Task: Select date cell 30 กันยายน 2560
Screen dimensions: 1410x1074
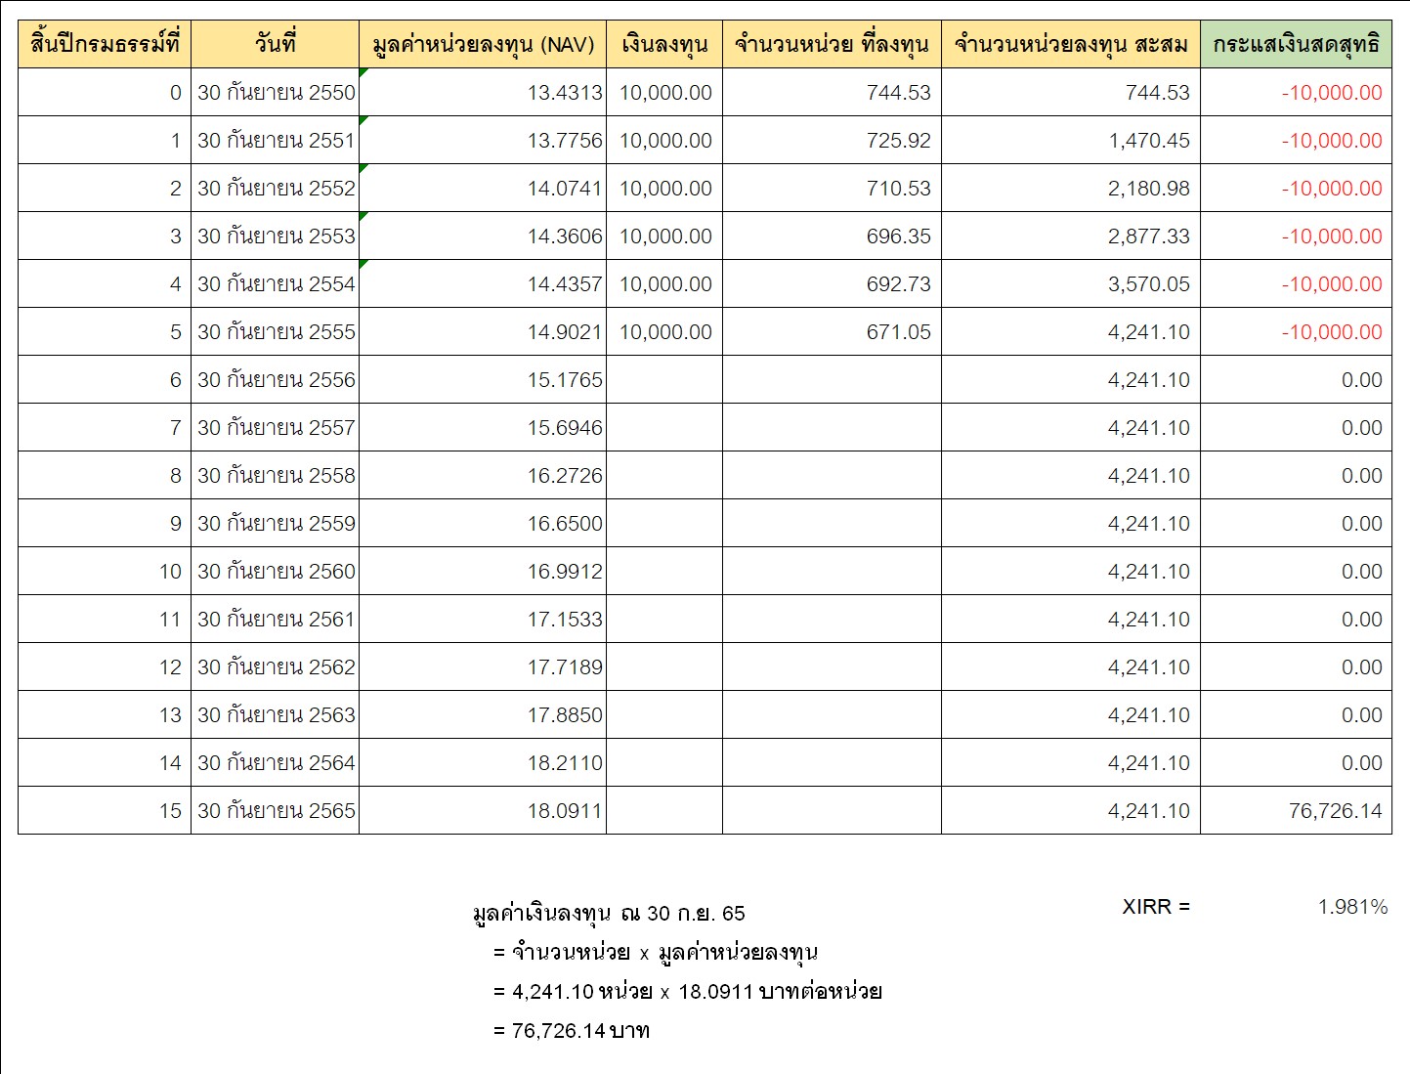Action: 276,572
